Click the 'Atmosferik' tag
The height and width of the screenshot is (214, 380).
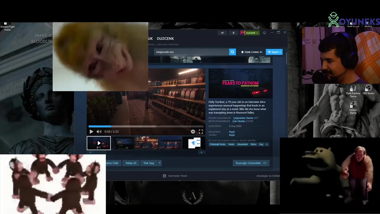tap(243, 144)
